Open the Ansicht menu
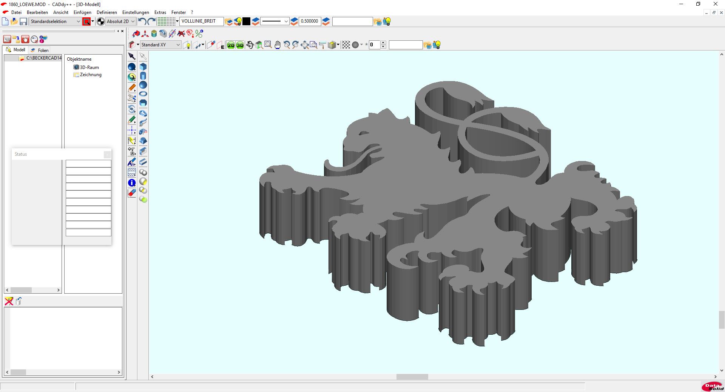 [61, 12]
